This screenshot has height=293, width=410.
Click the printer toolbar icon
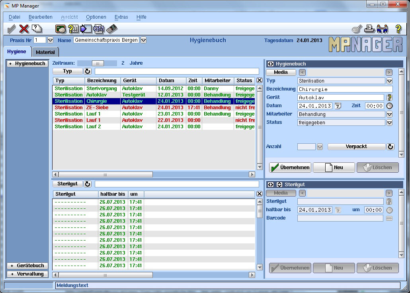coord(369,29)
